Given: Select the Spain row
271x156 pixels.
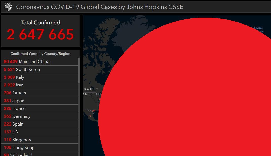Looking at the screenshot, I should pos(40,124).
